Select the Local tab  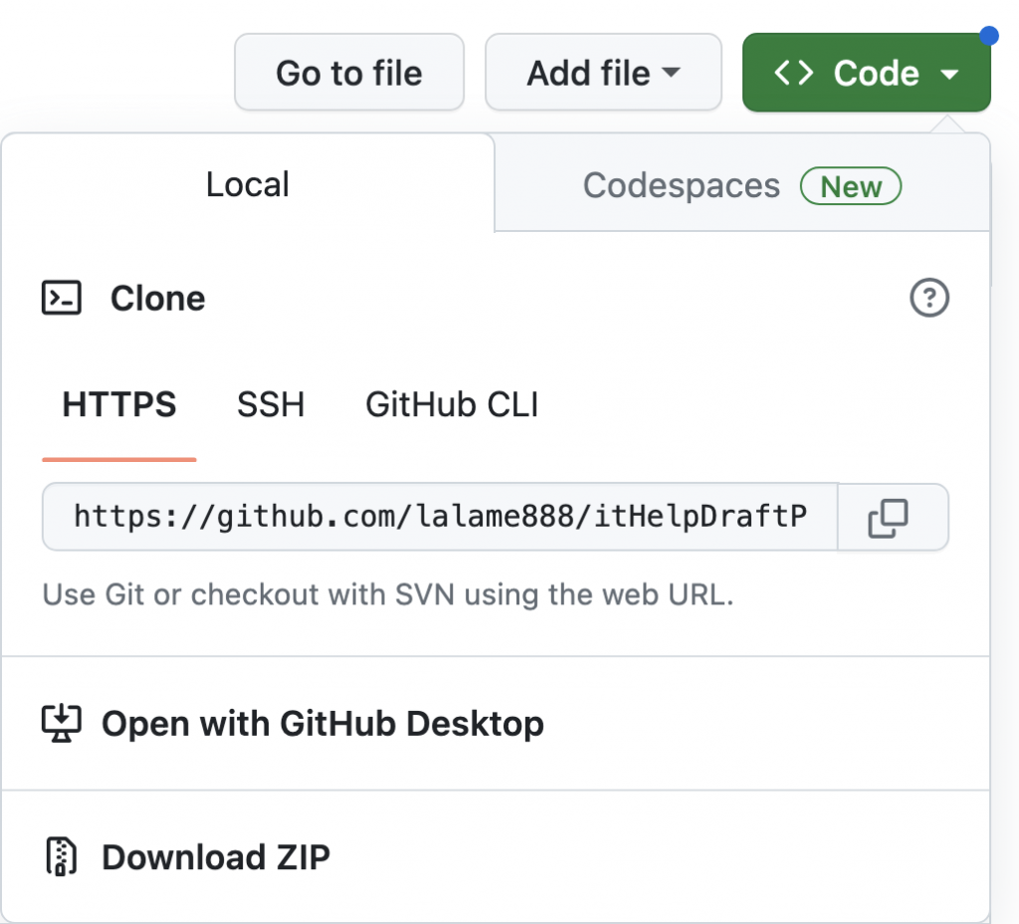point(247,184)
